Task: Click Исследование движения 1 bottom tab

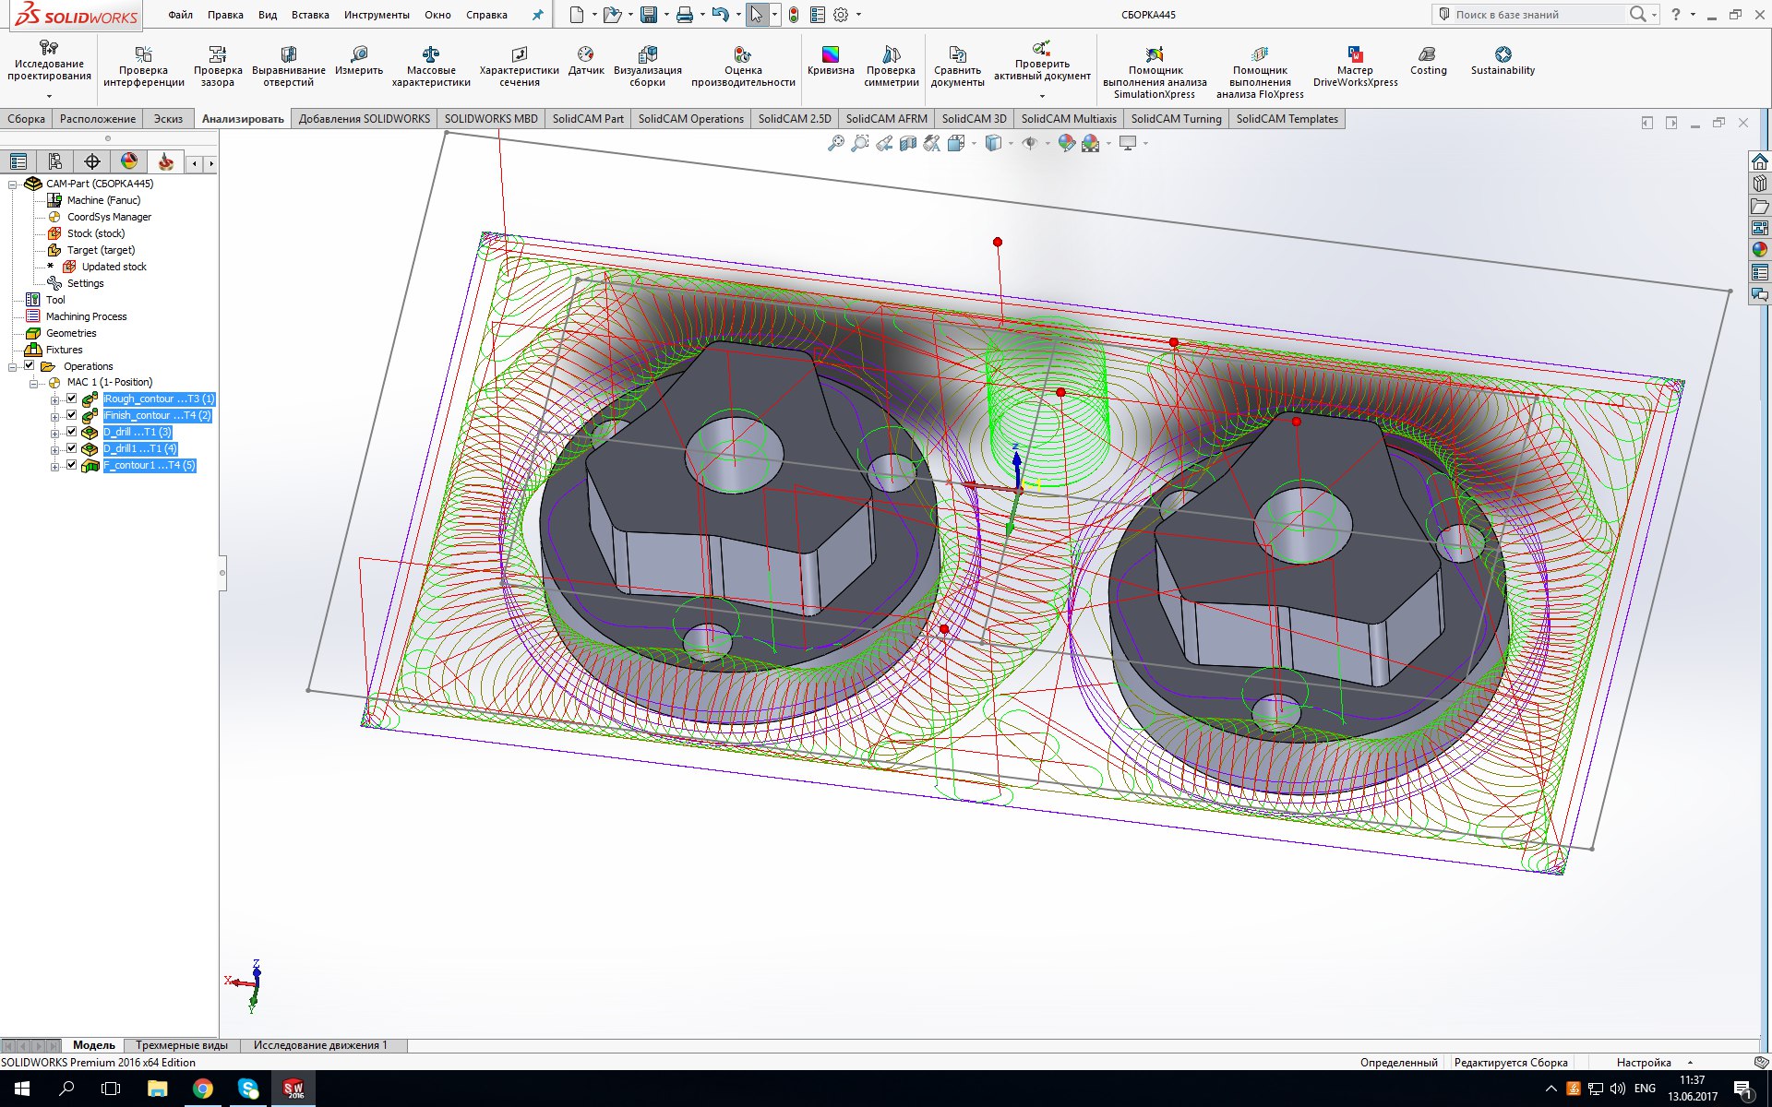Action: (320, 1045)
